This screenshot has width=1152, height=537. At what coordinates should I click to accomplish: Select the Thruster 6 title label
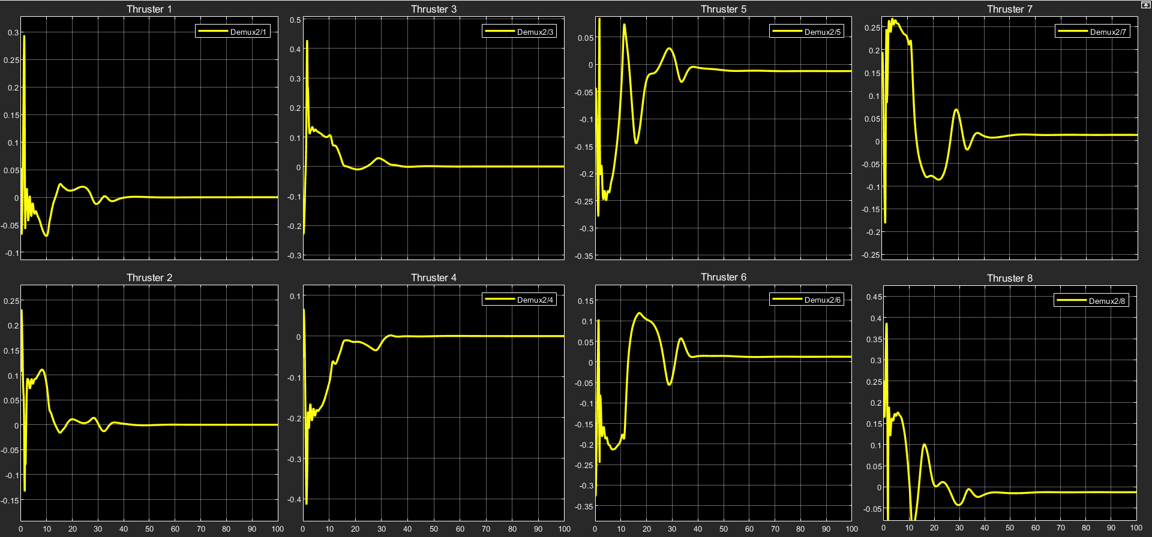(x=723, y=277)
